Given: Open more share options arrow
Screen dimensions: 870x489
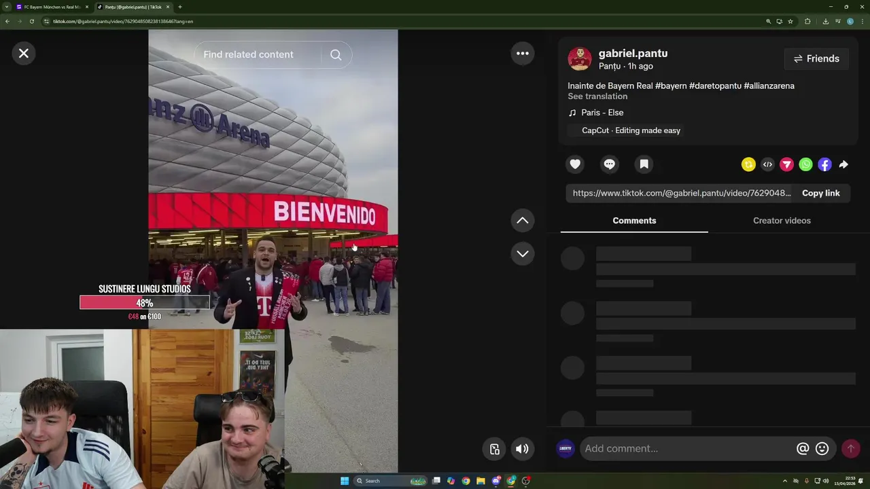Looking at the screenshot, I should coord(843,164).
